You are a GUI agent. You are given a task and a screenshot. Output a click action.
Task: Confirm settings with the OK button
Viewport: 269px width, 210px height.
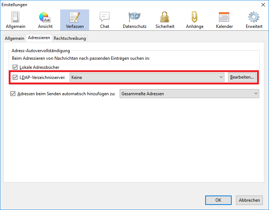pos(218,200)
